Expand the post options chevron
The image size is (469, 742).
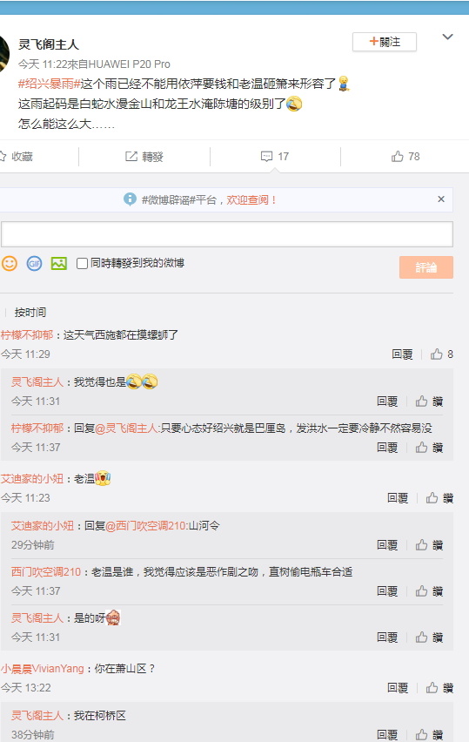[x=447, y=37]
